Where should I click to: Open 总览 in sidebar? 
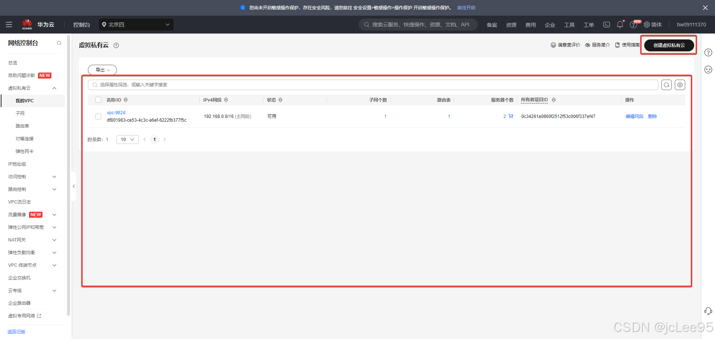pos(13,63)
